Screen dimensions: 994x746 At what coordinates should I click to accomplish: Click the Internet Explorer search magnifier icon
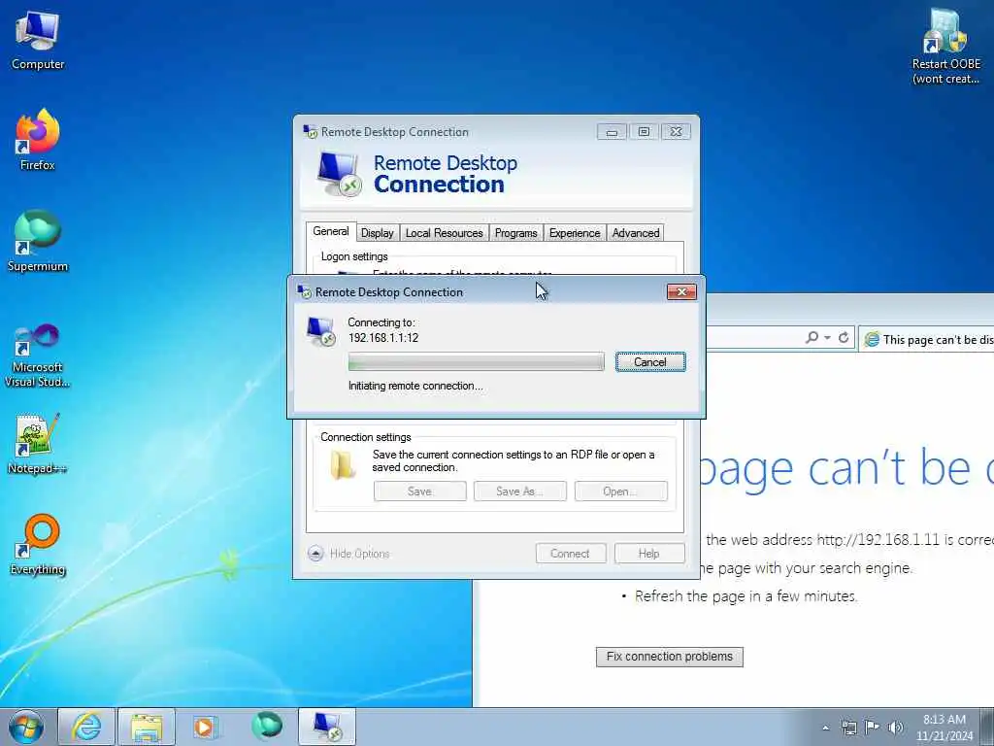812,337
